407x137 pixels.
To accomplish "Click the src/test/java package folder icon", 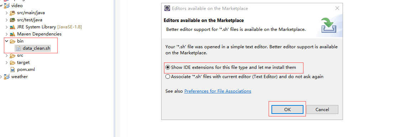I will [x=12, y=20].
